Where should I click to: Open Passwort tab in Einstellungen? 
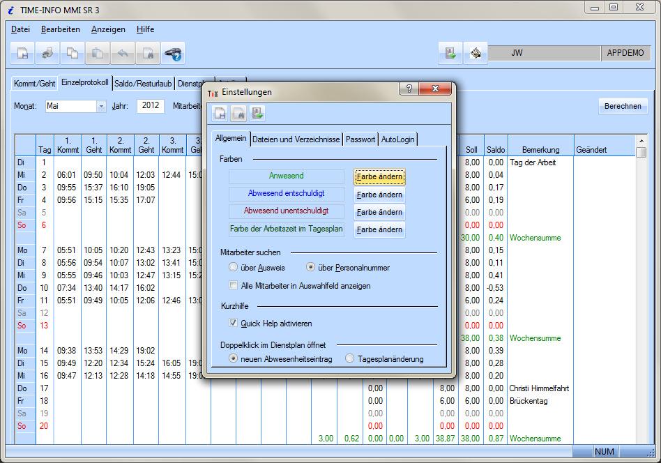click(360, 139)
